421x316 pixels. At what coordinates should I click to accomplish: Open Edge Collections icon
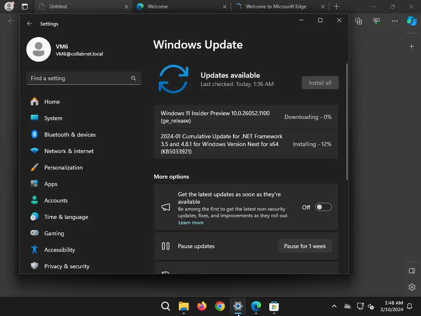coord(359,21)
